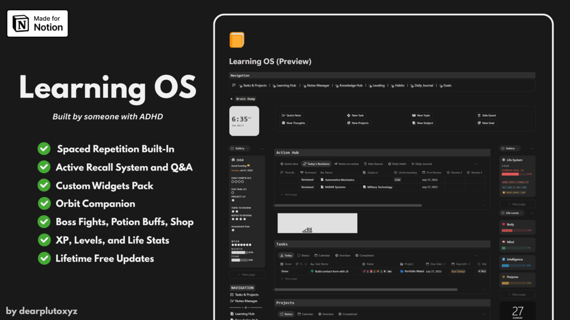Screen dimensions: 570x320
Task: Add new page in Action Hub table
Action: coord(289,194)
